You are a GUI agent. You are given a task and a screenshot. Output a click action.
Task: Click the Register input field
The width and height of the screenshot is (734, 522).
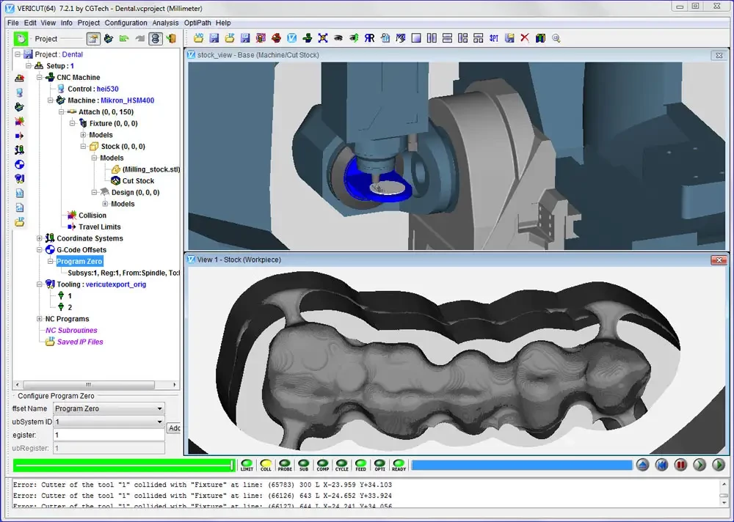pos(109,435)
